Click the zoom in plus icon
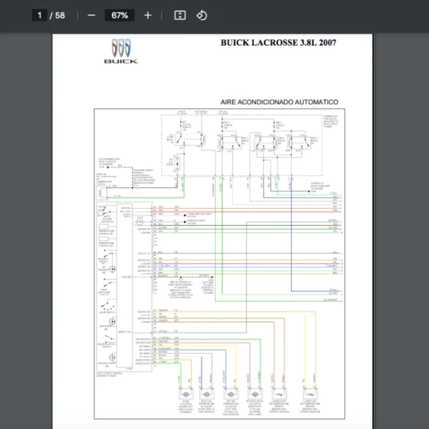 click(148, 15)
